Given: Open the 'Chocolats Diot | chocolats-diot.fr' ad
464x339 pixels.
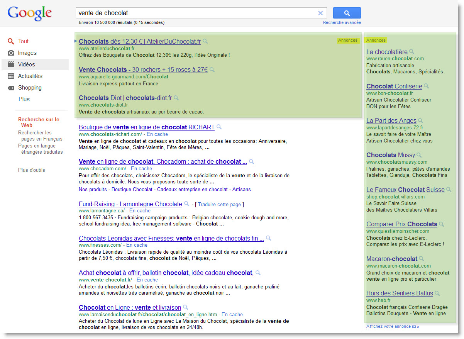Looking at the screenshot, I should coord(125,98).
